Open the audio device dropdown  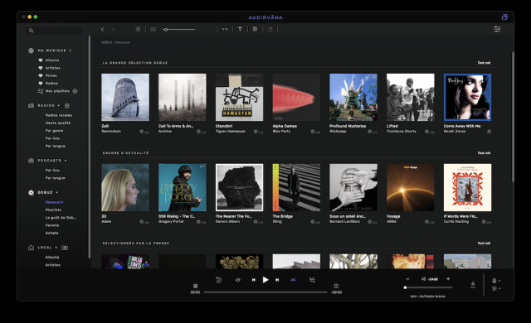pos(496,281)
